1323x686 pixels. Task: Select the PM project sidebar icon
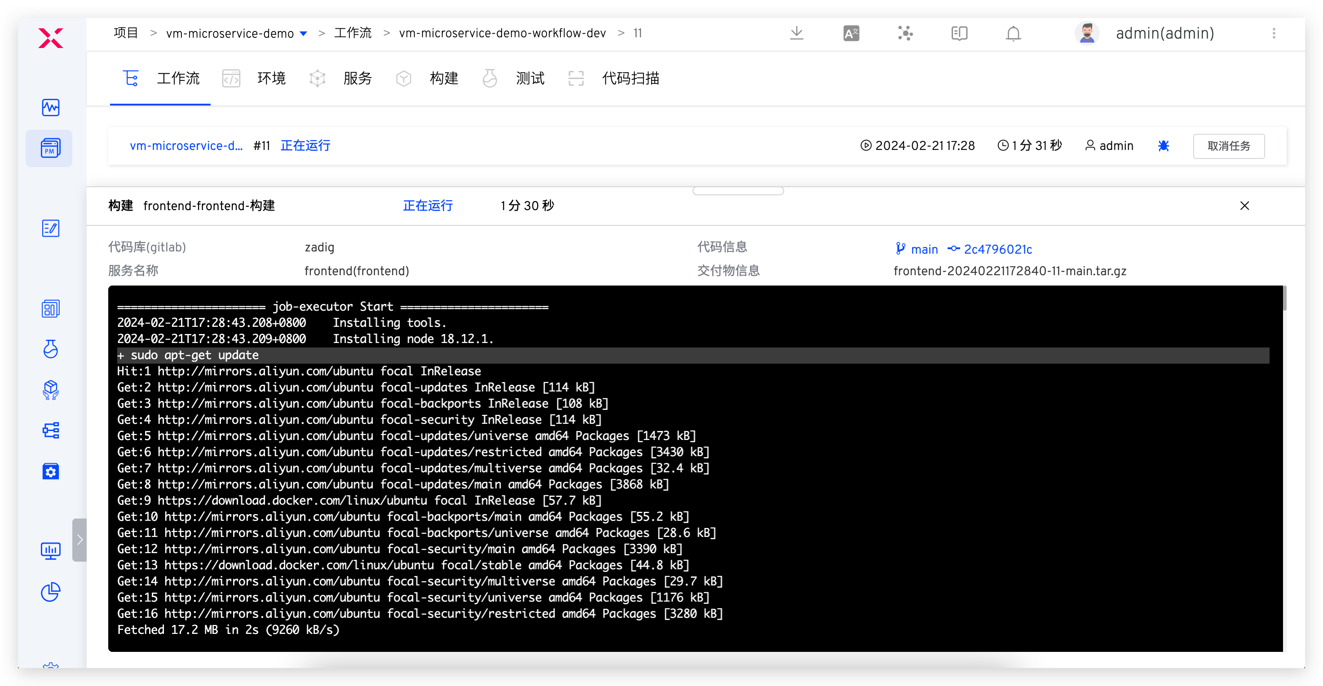(x=50, y=148)
